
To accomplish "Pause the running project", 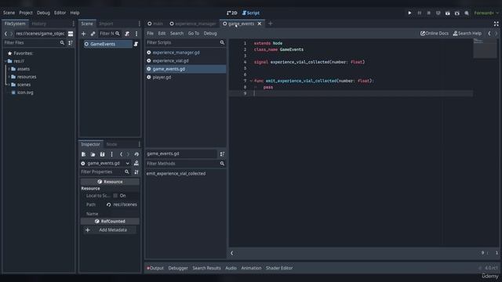I will pos(419,13).
